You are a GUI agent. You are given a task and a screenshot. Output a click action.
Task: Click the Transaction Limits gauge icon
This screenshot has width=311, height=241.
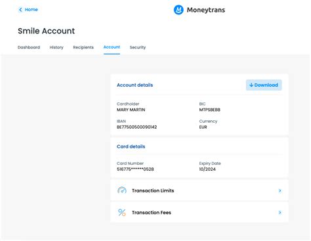(122, 190)
